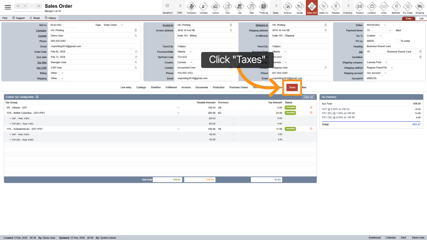Image resolution: width=427 pixels, height=240 pixels.
Task: Switch to the Entry view
Action: (408, 19)
